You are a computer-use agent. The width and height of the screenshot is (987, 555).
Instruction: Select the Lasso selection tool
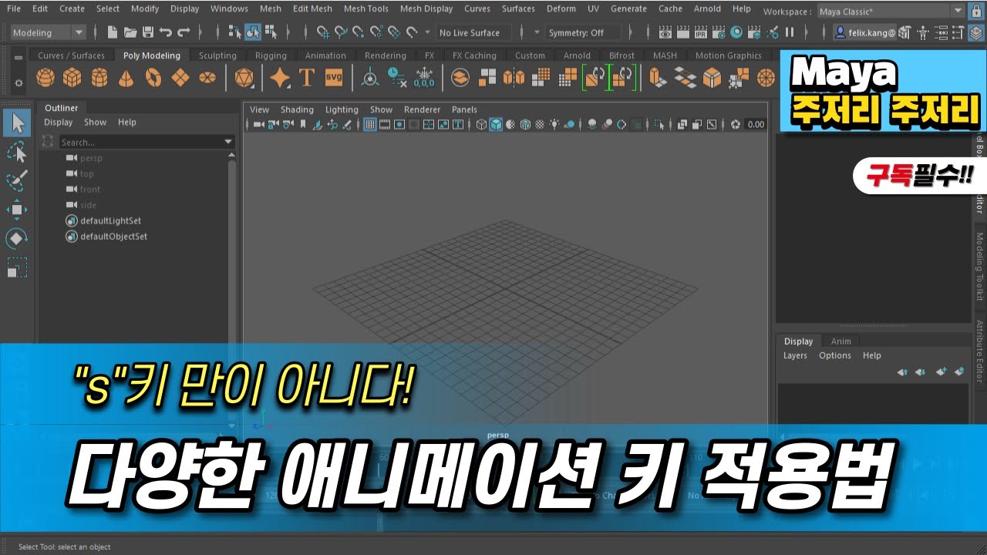[17, 152]
